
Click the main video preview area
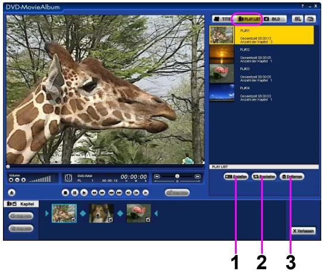105,90
